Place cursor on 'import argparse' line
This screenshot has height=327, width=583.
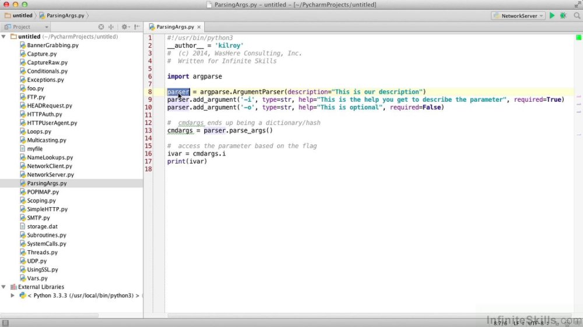tap(195, 76)
